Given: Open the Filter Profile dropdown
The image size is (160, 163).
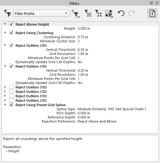Looking at the screenshot, I should (x=41, y=13).
